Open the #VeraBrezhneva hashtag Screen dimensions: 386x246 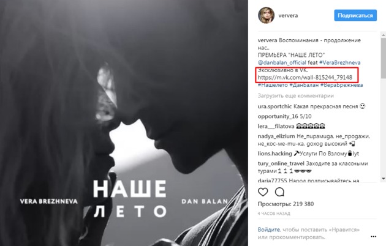point(339,62)
